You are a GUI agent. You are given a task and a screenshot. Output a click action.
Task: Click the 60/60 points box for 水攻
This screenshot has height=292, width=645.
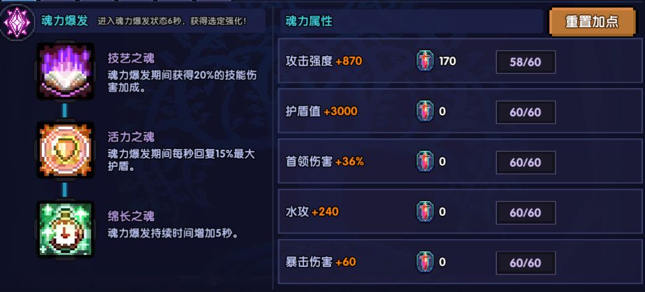tap(526, 213)
